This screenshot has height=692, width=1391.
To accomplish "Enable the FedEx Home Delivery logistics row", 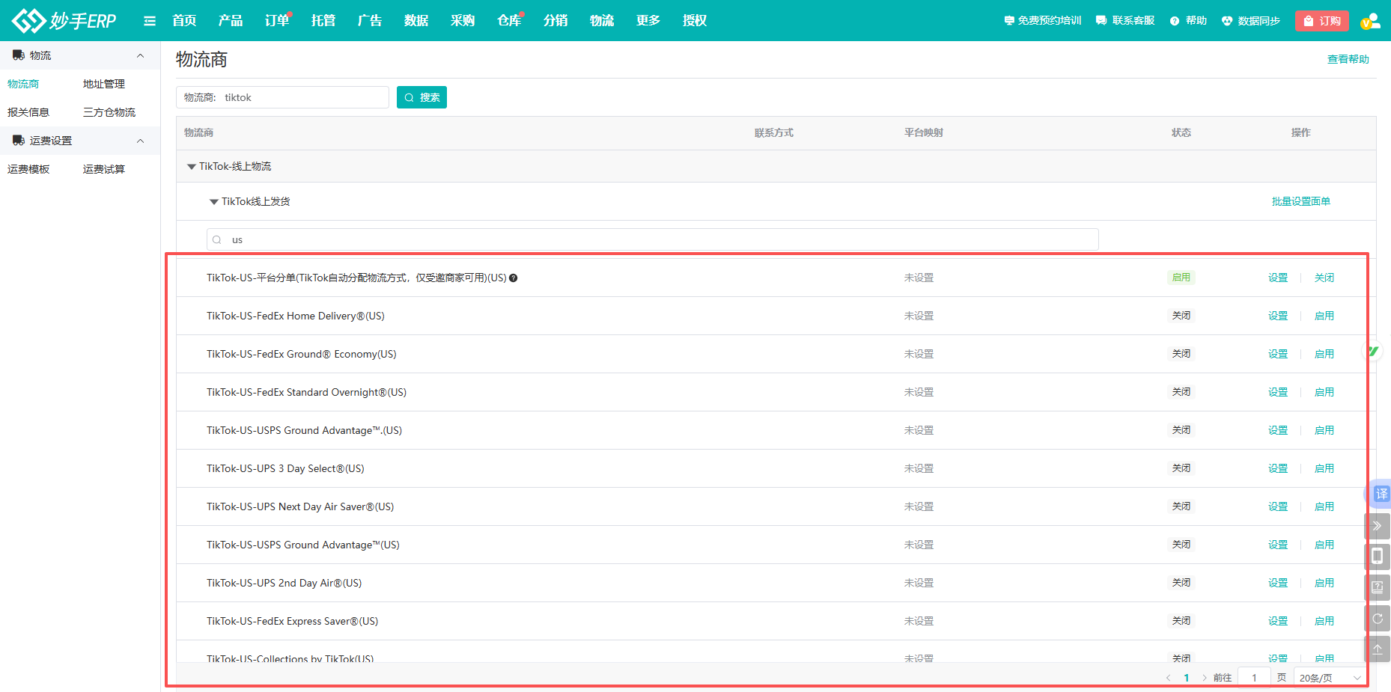I will (1324, 316).
